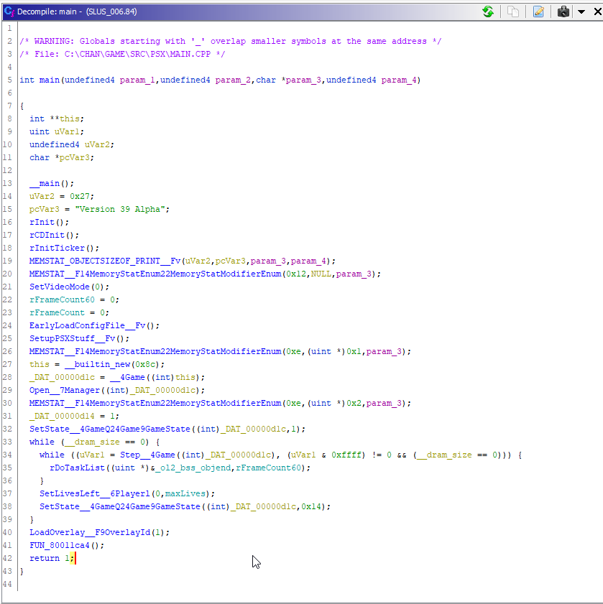
Task: Click the Decompile C icon in title bar
Action: 9,11
